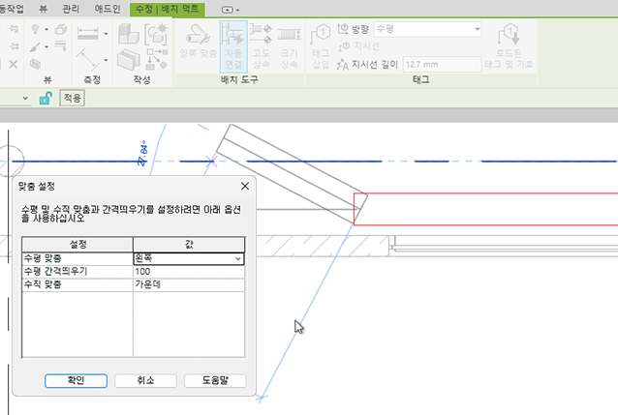This screenshot has height=415, width=618.
Task: Open the 수평 맞춤 value dropdown showing 왼쪽
Action: 189,258
